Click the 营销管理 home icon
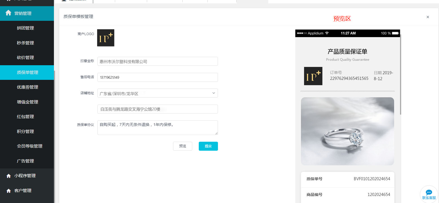The image size is (439, 203). 8,13
